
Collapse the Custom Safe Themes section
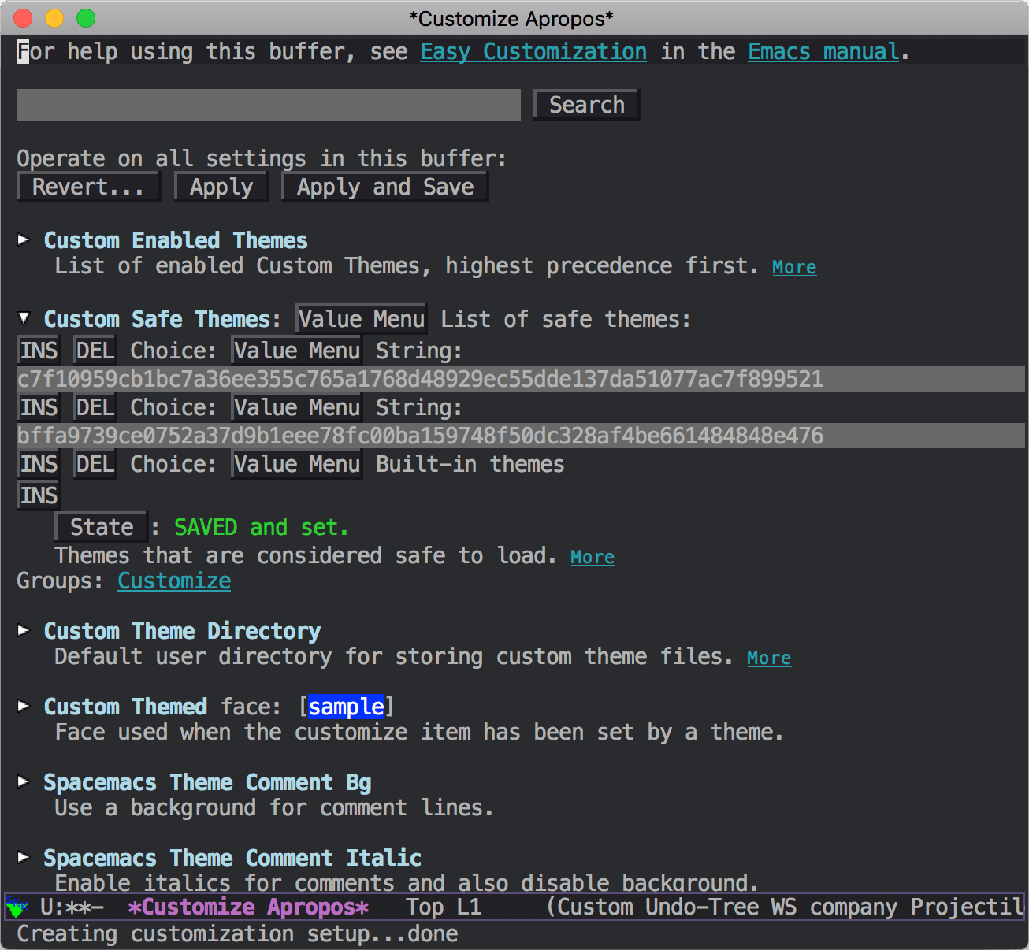tap(24, 318)
